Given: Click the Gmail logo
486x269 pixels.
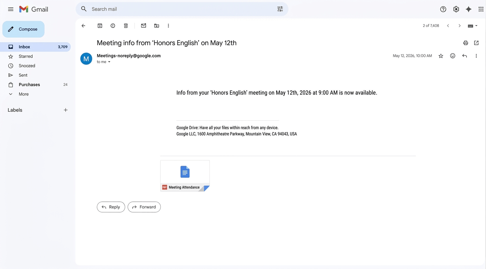Looking at the screenshot, I should click(x=34, y=9).
